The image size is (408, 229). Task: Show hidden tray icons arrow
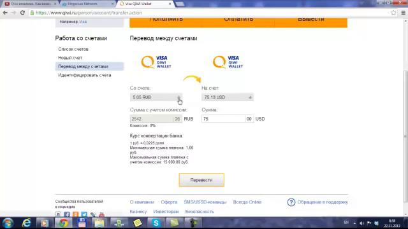354,223
